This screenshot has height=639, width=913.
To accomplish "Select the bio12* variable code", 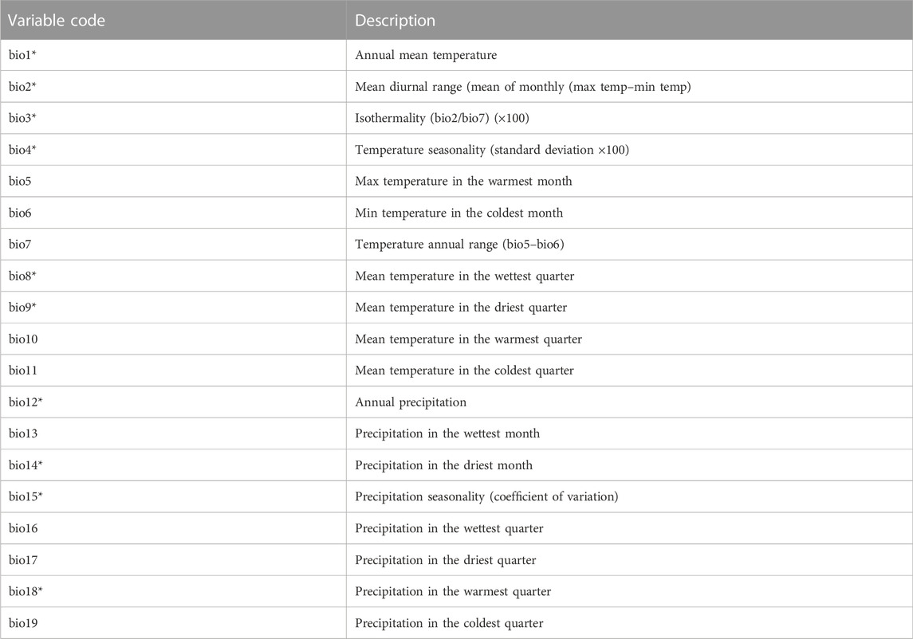I will pos(26,402).
